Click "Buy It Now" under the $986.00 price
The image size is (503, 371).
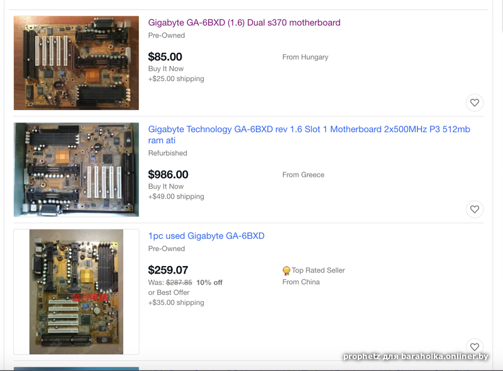click(166, 187)
